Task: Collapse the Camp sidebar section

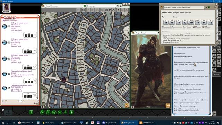Action: pos(217,47)
